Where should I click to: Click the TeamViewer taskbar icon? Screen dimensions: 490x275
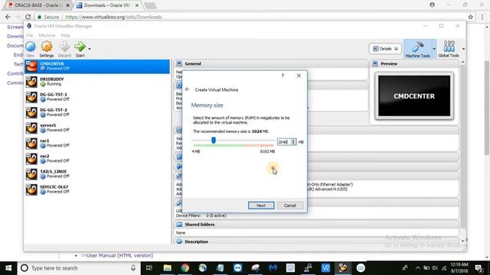pyautogui.click(x=237, y=268)
